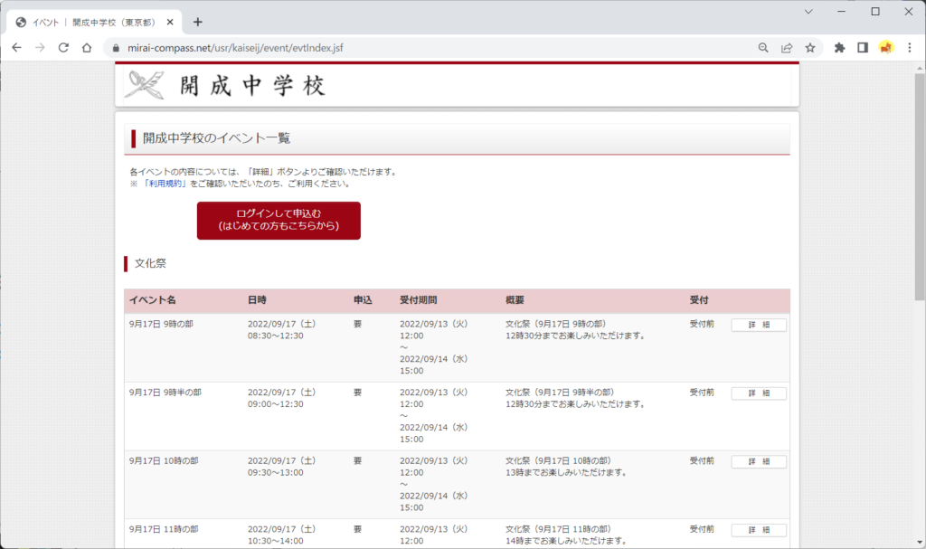Click the 申込 column header

363,300
